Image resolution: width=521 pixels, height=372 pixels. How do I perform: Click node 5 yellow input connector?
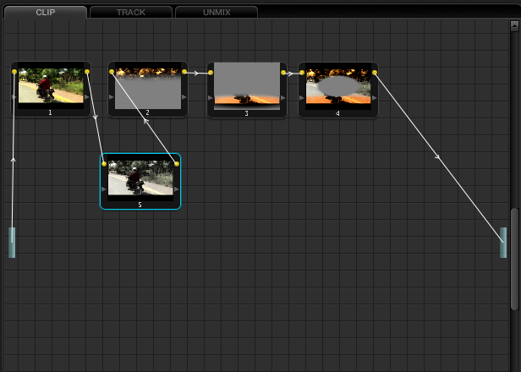[104, 164]
